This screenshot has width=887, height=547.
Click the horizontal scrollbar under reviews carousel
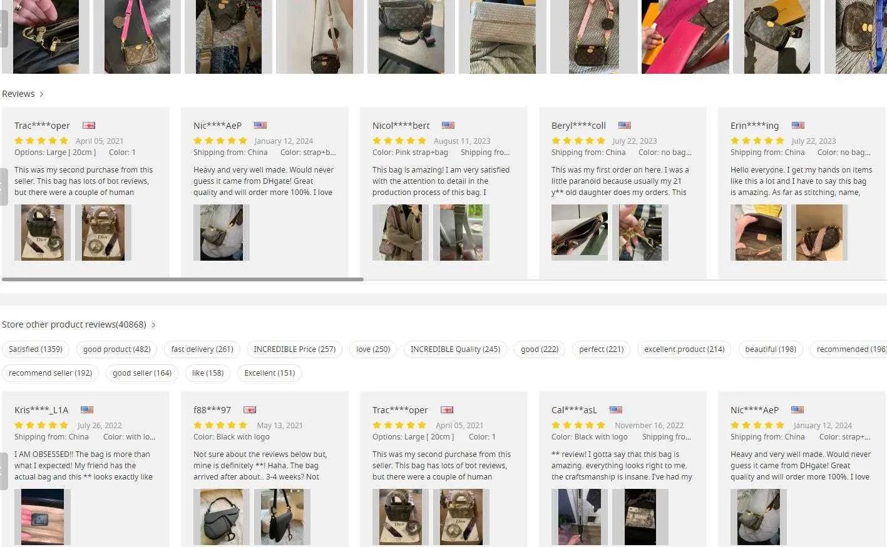point(182,279)
